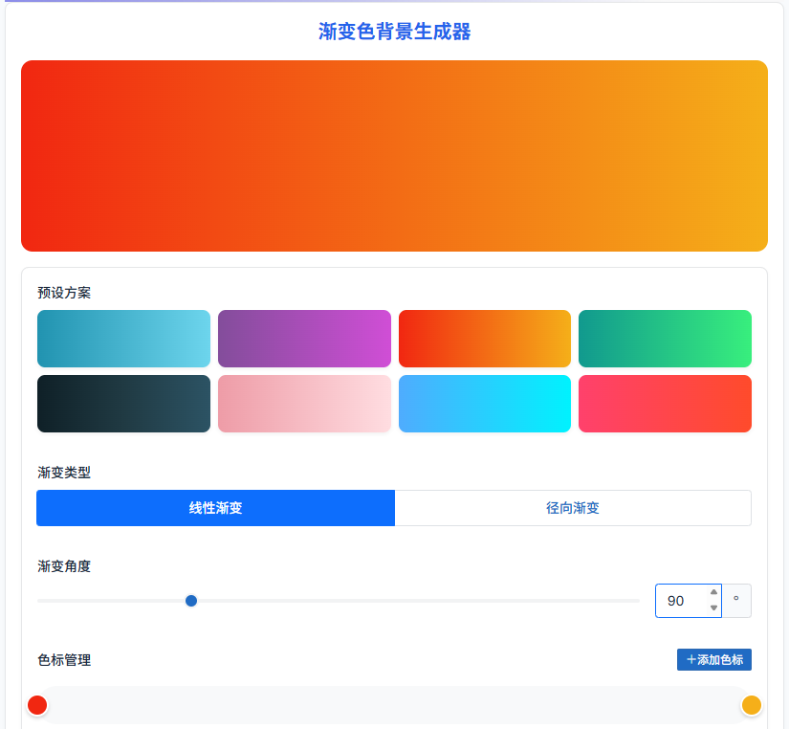Choose the red-to-orange gradient preset
The image size is (789, 729).
click(484, 339)
